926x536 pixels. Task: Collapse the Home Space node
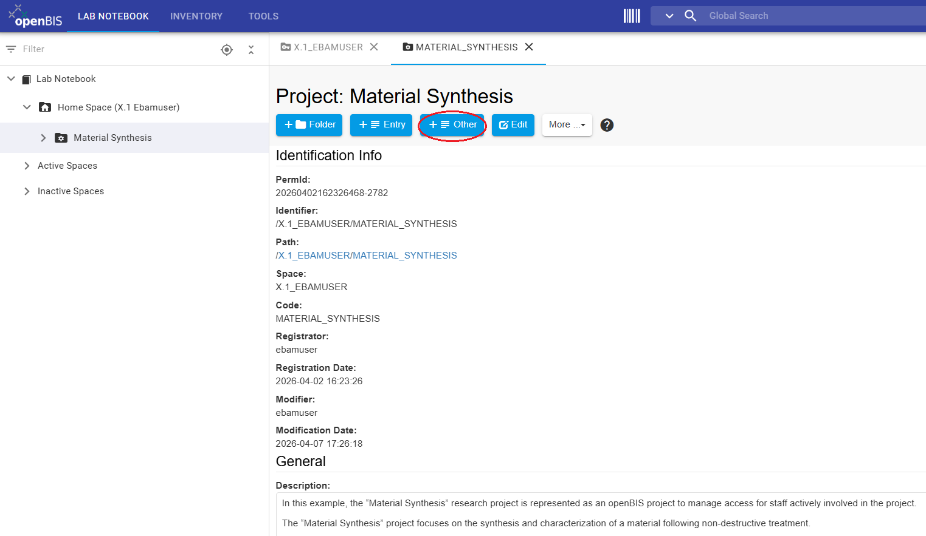click(x=27, y=107)
